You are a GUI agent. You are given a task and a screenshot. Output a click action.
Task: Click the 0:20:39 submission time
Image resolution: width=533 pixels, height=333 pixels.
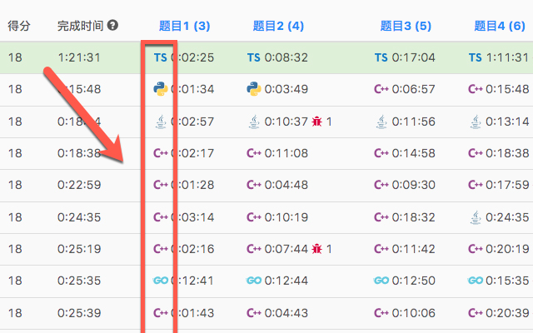pyautogui.click(x=507, y=313)
